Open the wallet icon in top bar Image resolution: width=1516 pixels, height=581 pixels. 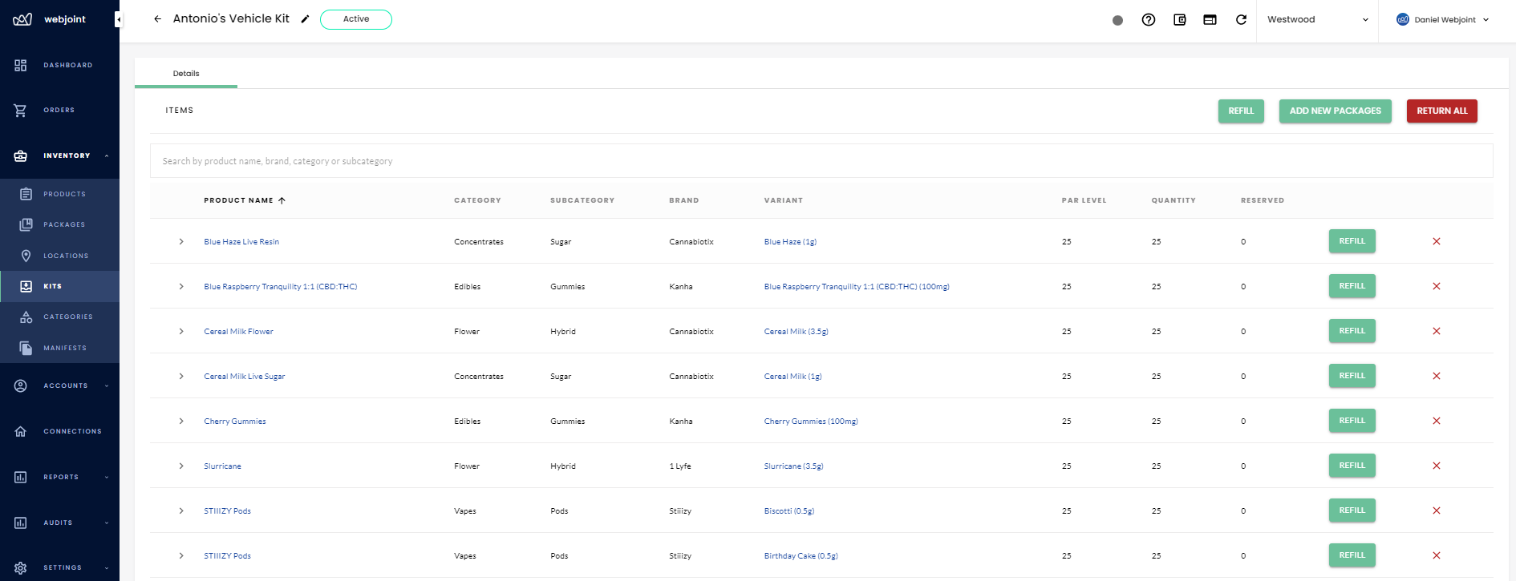click(x=1179, y=20)
